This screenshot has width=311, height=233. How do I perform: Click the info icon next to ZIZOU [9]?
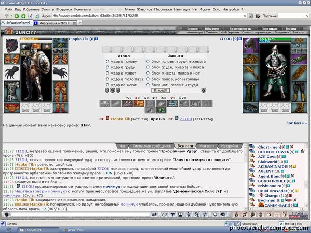coord(240,39)
